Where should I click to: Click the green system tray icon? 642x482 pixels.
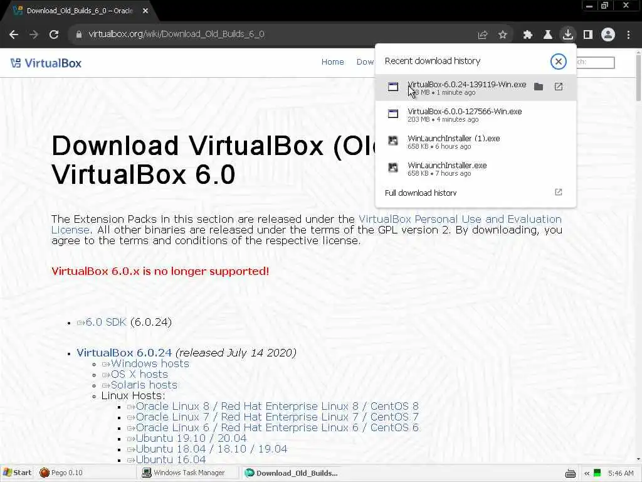(597, 473)
